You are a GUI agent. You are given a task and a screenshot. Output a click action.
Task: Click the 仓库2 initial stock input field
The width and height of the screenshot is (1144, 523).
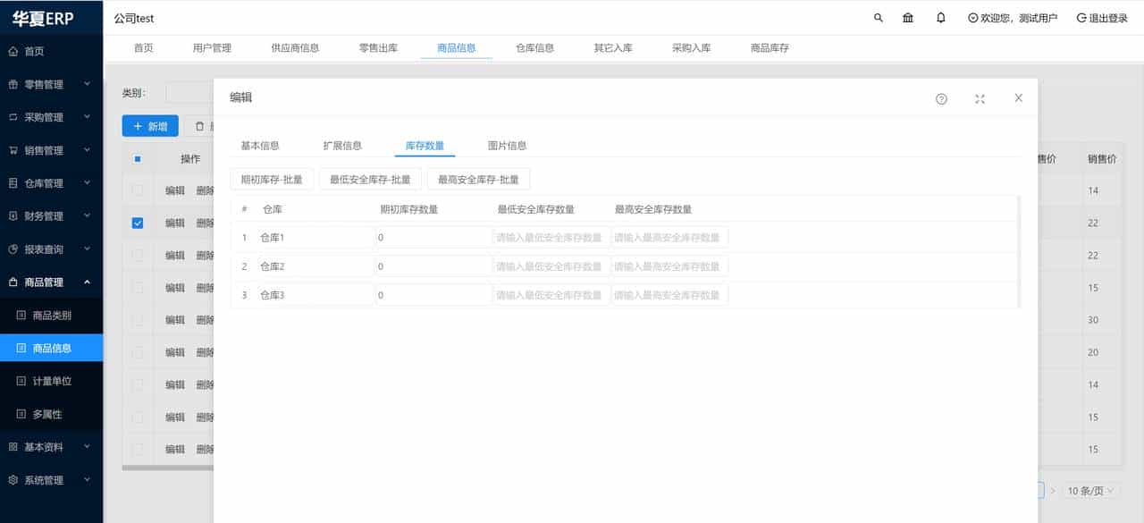pos(433,266)
